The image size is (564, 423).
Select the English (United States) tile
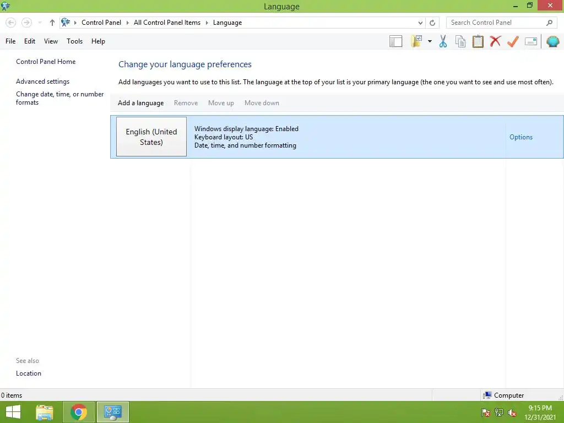(151, 137)
